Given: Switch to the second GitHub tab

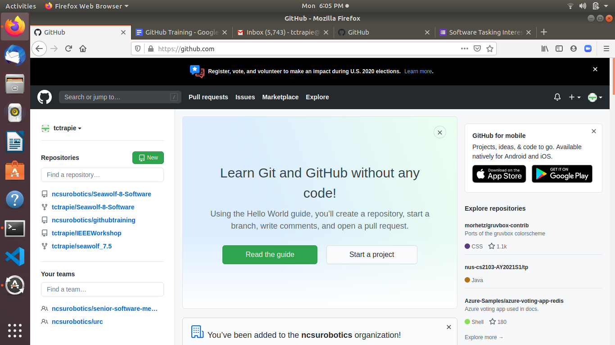Looking at the screenshot, I should click(384, 32).
